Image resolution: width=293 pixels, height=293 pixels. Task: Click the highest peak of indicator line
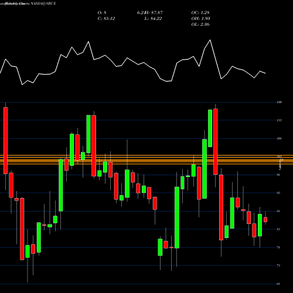210,40
